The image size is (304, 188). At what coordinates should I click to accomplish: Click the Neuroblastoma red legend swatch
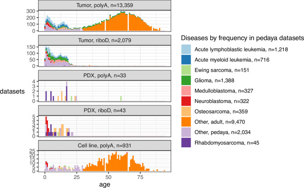[186, 101]
